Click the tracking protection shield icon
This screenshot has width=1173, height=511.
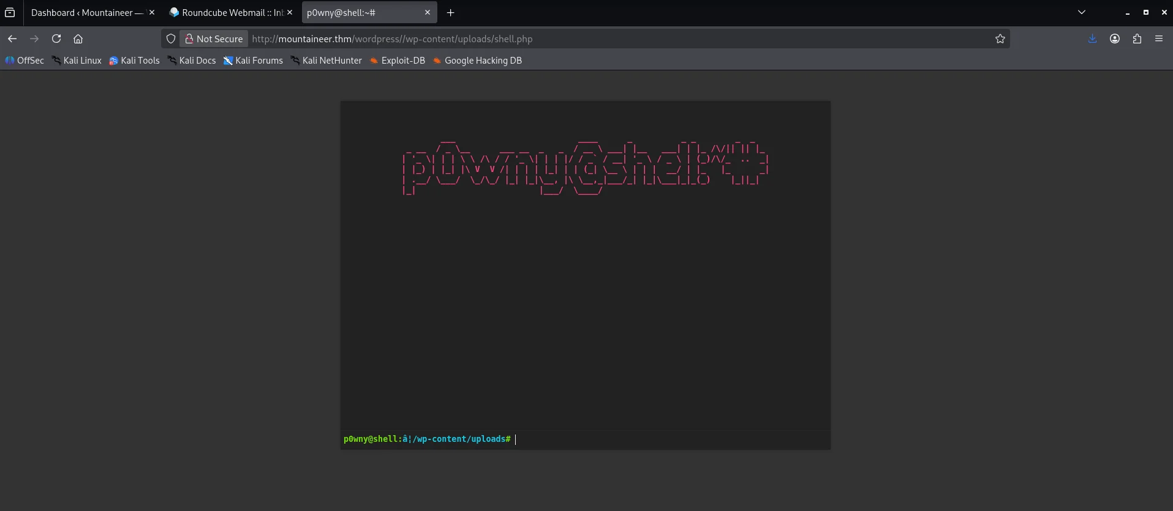(x=171, y=39)
